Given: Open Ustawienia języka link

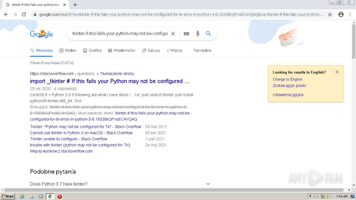Looking at the screenshot, I should pos(288,95).
